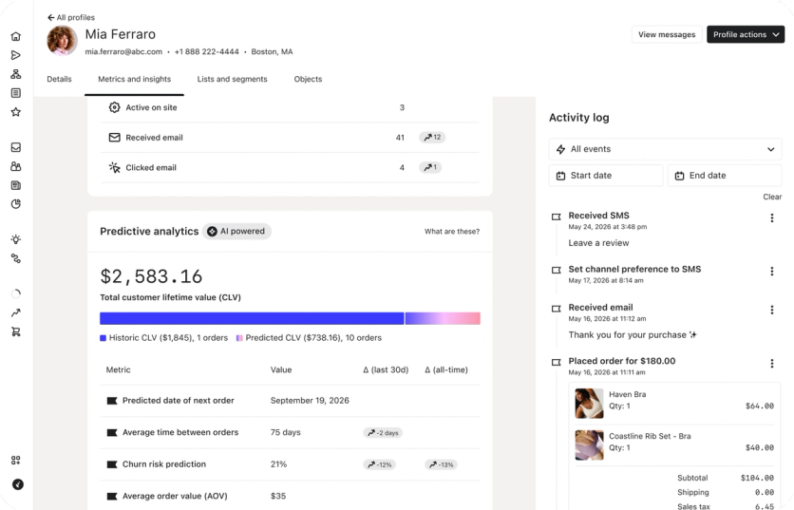Click flag icon beside Predicted date of next order

112,401
